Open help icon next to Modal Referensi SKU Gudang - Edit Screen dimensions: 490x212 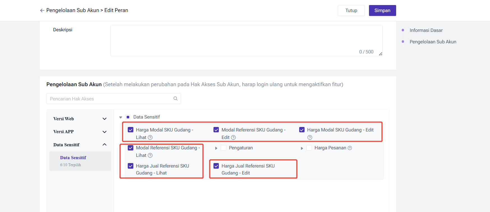coord(233,137)
